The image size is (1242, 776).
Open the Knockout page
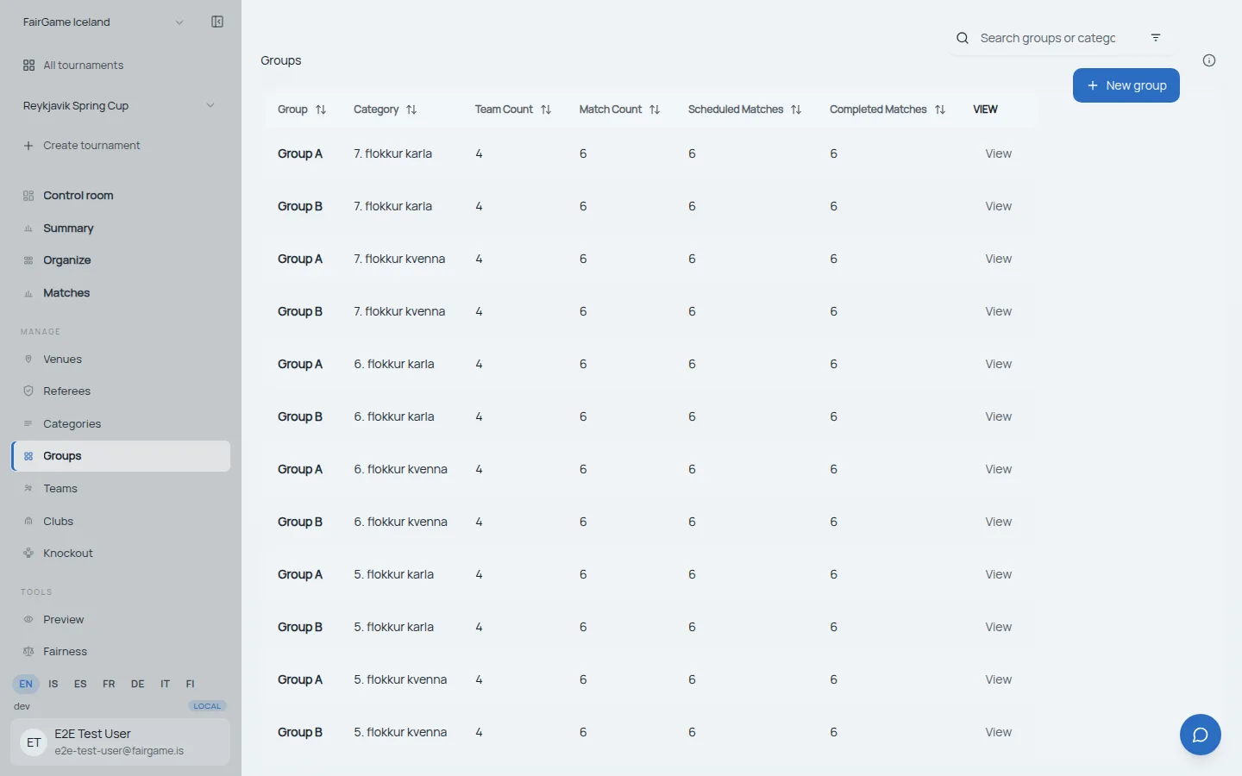pos(121,554)
